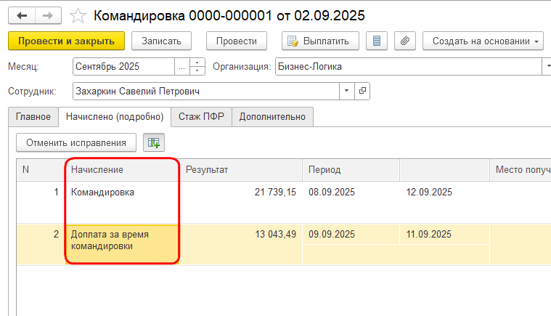The width and height of the screenshot is (551, 316).
Task: Select the Начислено (подробно) tab
Action: pos(115,117)
